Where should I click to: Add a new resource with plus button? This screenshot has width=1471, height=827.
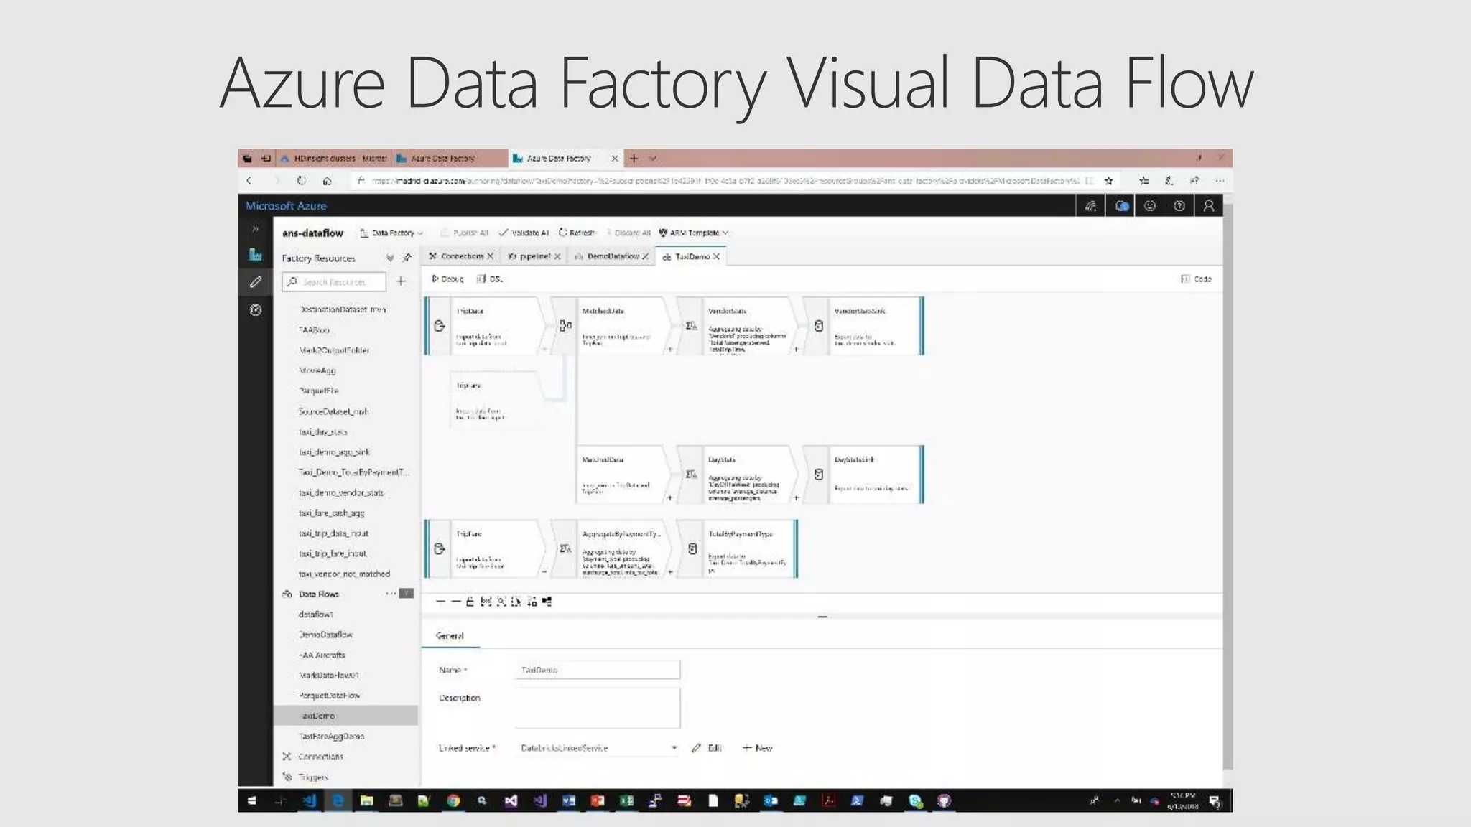(x=401, y=281)
